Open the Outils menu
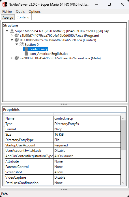The width and height of the screenshot is (129, 197). 20,12
